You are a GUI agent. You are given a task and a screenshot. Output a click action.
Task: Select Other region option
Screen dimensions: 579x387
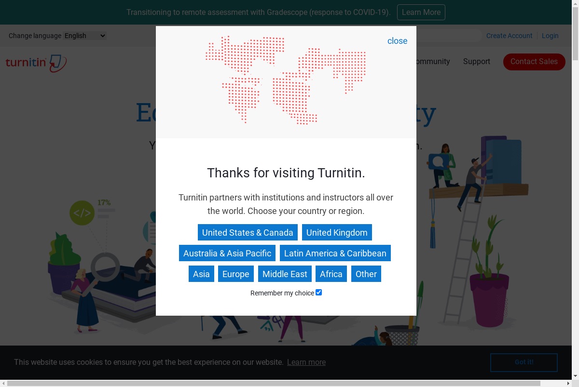366,274
